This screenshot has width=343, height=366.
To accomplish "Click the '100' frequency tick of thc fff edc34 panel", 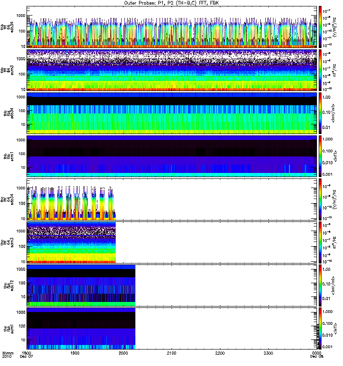I will pos(21,203).
